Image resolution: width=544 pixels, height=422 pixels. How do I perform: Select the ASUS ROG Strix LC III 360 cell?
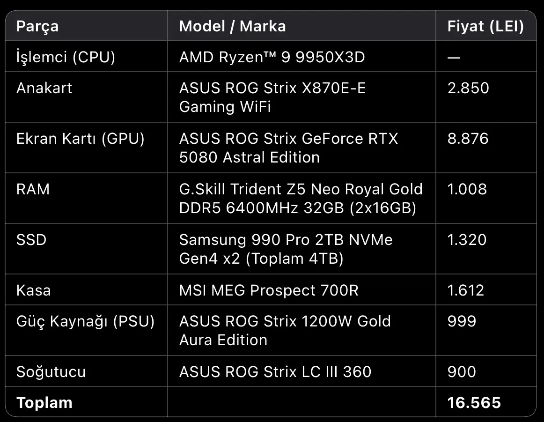pyautogui.click(x=275, y=372)
